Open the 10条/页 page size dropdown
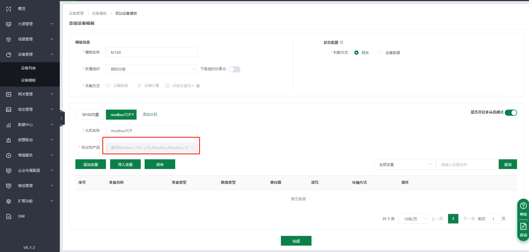Image resolution: width=529 pixels, height=252 pixels. 413,219
